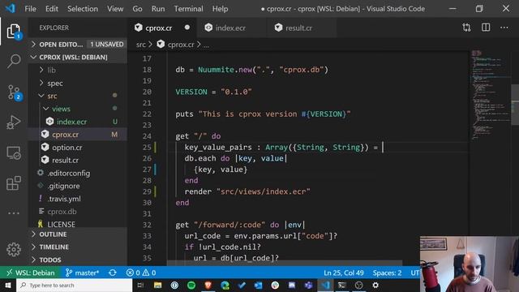519x292 pixels.
Task: Click the master* branch indicator
Action: [x=82, y=273]
